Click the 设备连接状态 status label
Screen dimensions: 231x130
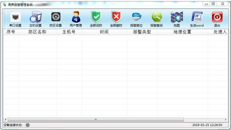pyautogui.click(x=13, y=125)
